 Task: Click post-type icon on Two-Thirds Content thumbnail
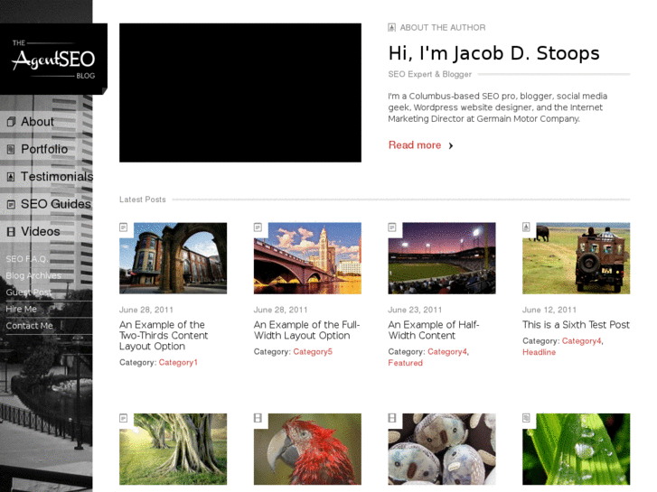click(x=124, y=227)
